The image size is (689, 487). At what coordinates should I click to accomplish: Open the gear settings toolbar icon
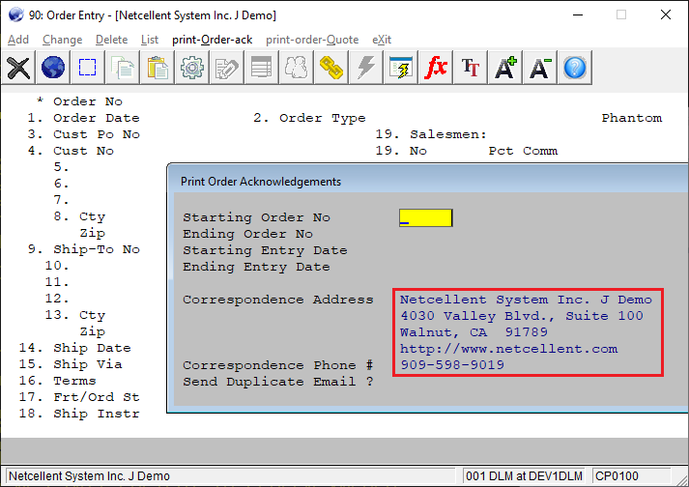coord(192,68)
